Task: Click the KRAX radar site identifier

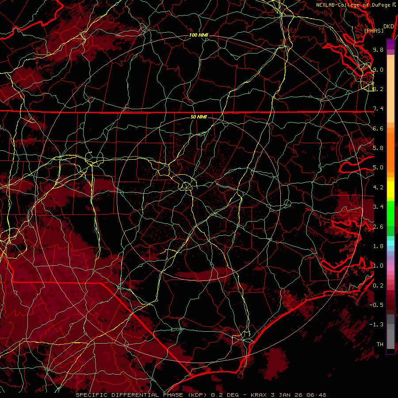Action: 258,395
